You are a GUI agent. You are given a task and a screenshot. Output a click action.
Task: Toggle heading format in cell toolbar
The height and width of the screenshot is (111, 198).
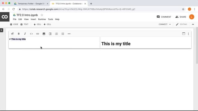[12, 34]
